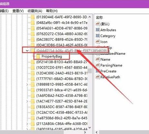Click the folder icon of {0F214138 key

pyautogui.click(x=33, y=62)
